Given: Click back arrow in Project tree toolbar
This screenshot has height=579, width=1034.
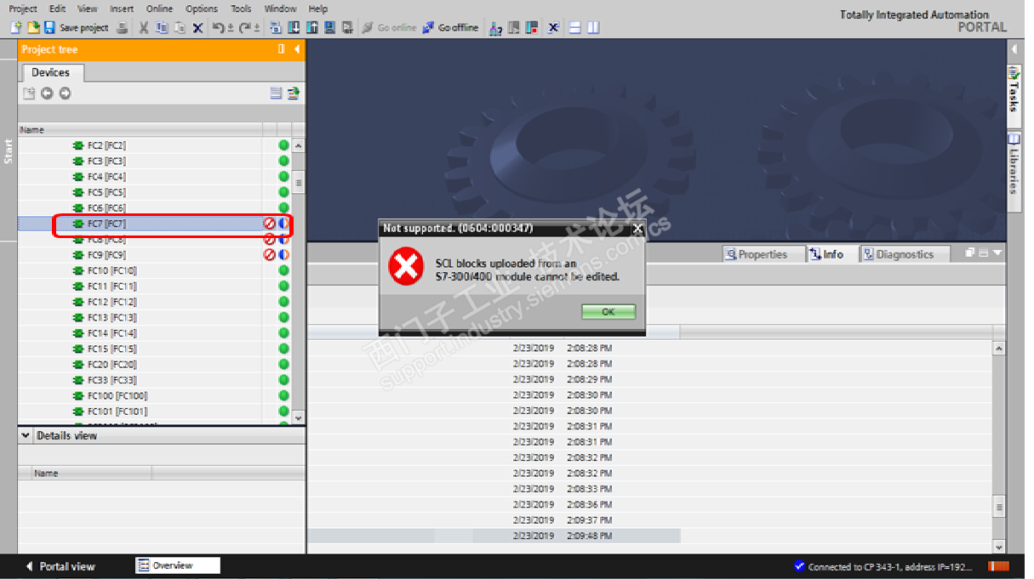Looking at the screenshot, I should (47, 94).
